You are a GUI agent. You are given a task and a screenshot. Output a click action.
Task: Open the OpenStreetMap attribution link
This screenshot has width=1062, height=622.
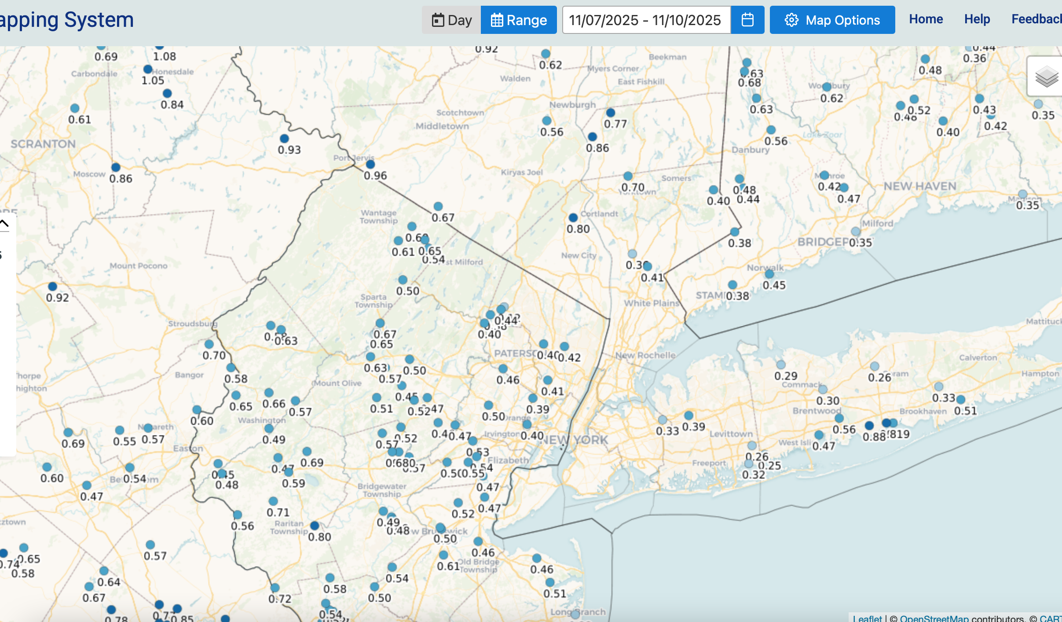934,618
